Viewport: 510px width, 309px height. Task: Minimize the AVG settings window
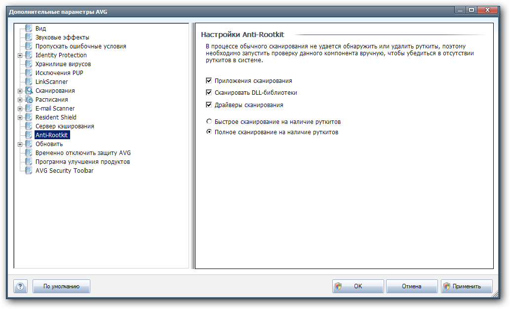coord(460,10)
